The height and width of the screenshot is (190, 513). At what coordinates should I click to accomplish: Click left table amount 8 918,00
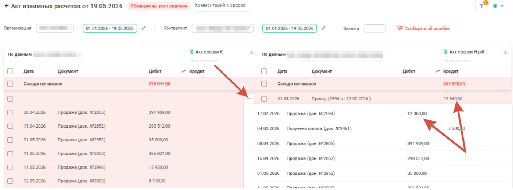point(157,181)
